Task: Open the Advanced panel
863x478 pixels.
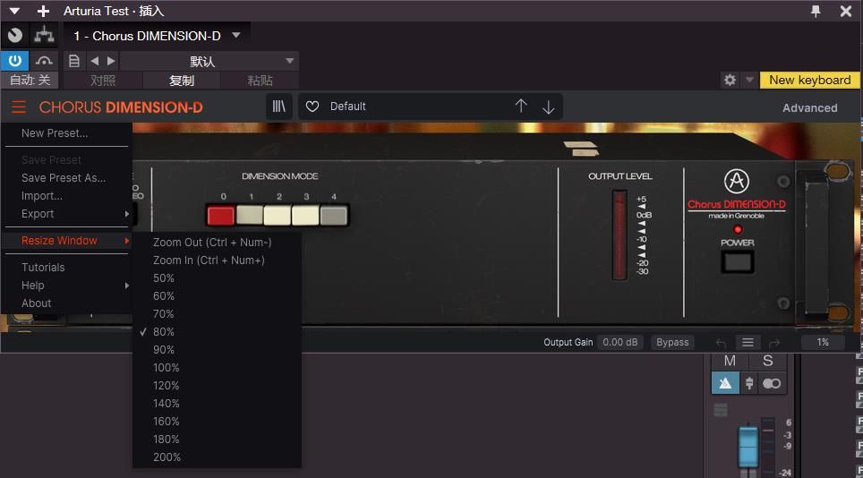Action: pos(809,107)
